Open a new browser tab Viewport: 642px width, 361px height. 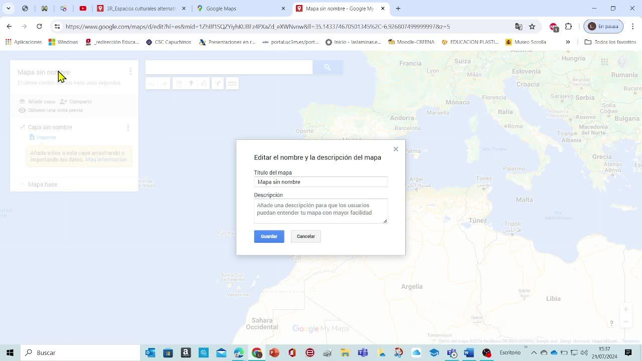(x=398, y=9)
